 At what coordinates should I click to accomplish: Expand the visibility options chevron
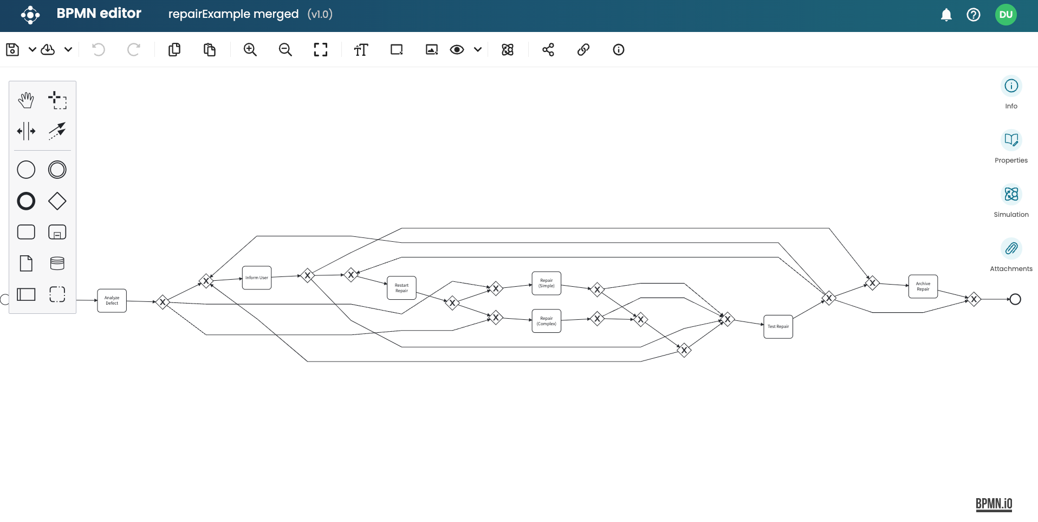click(x=478, y=50)
